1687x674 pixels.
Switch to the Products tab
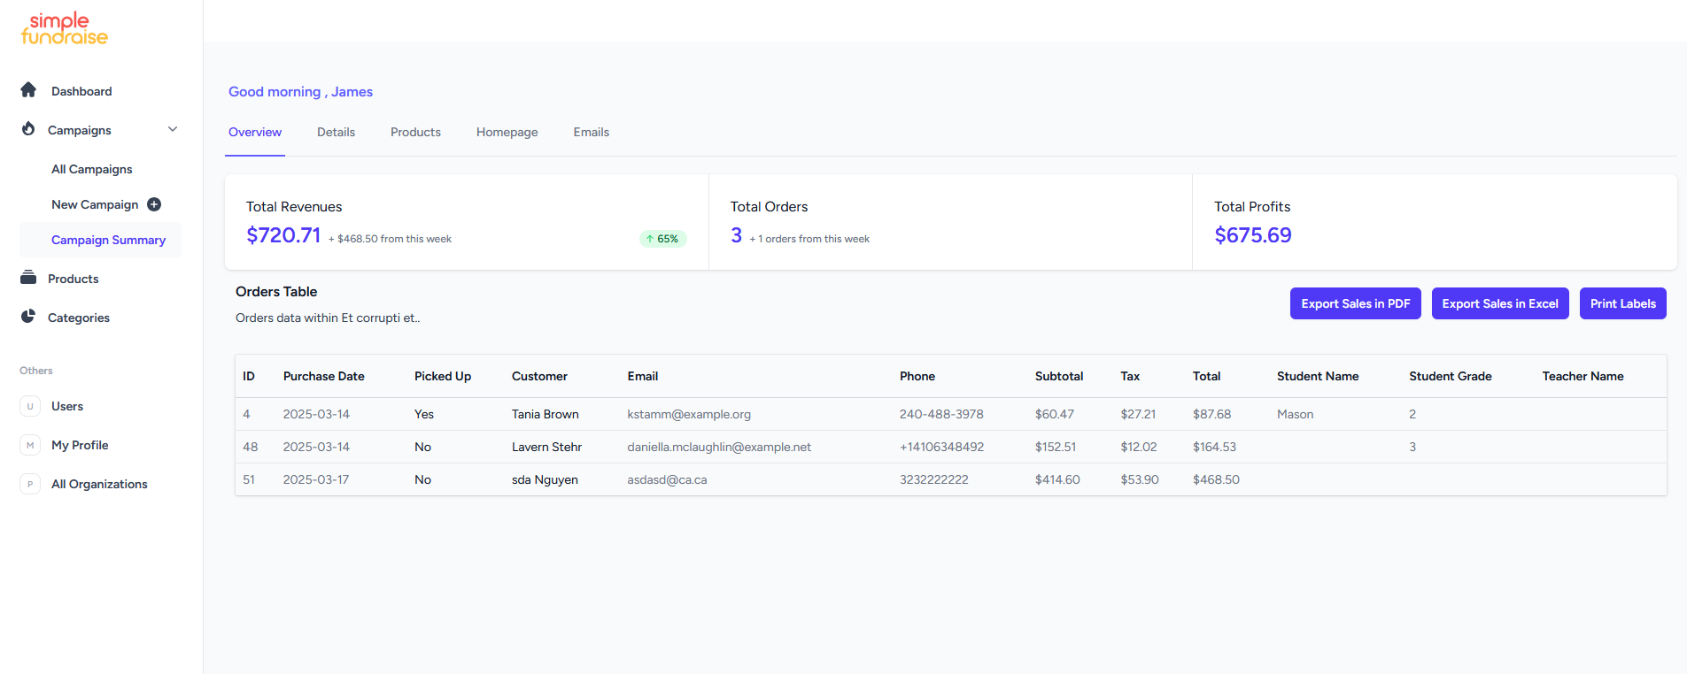pyautogui.click(x=415, y=132)
